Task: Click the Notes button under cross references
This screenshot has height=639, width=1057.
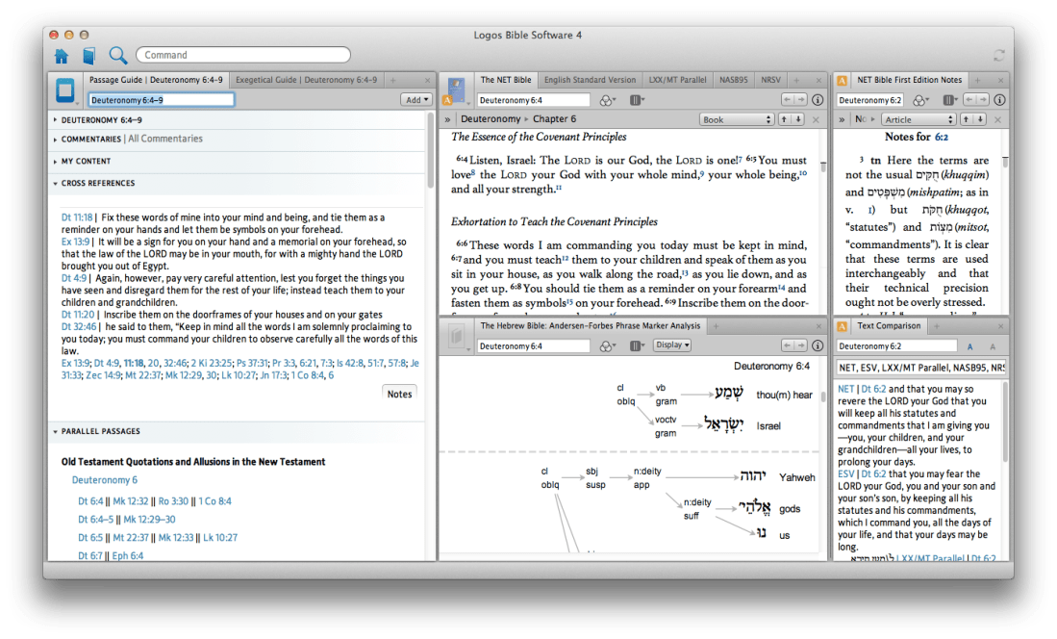Action: pos(399,394)
